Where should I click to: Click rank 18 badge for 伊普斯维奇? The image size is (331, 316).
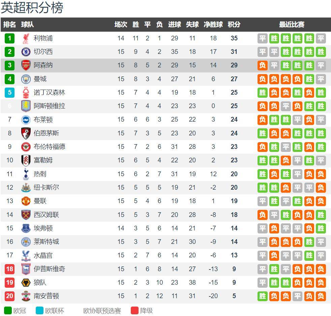point(9,269)
